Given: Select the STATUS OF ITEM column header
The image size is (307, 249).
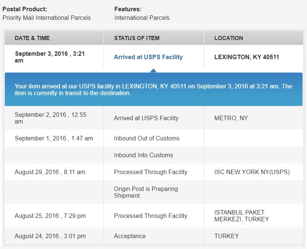Looking at the screenshot, I should pos(137,38).
